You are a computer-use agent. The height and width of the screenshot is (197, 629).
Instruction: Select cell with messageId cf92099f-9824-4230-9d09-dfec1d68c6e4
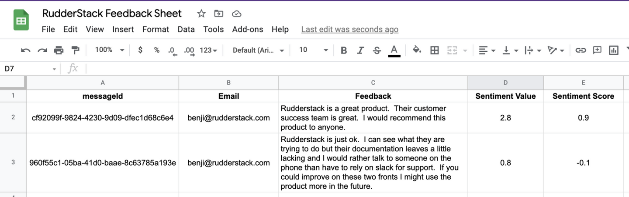(x=103, y=117)
